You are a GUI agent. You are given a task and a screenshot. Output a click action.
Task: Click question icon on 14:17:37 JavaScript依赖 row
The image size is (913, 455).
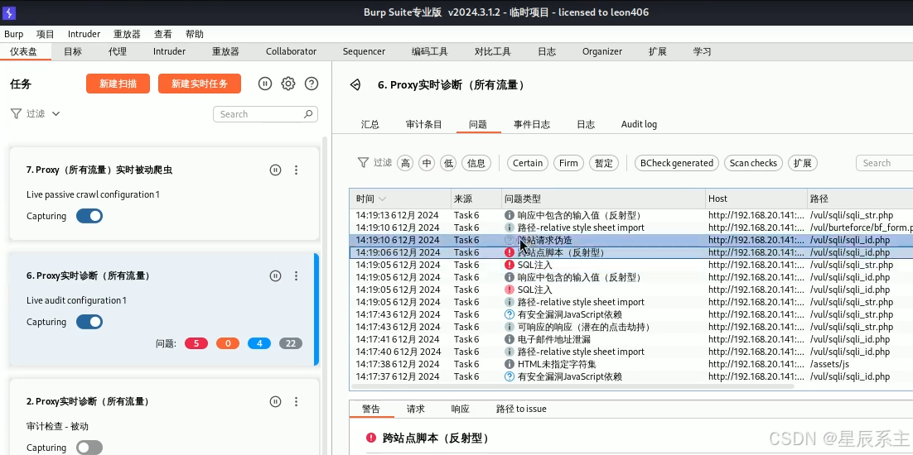(510, 376)
